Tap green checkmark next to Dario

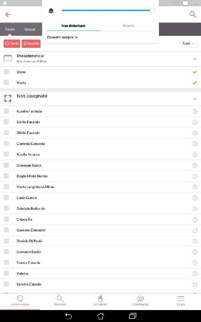[195, 72]
